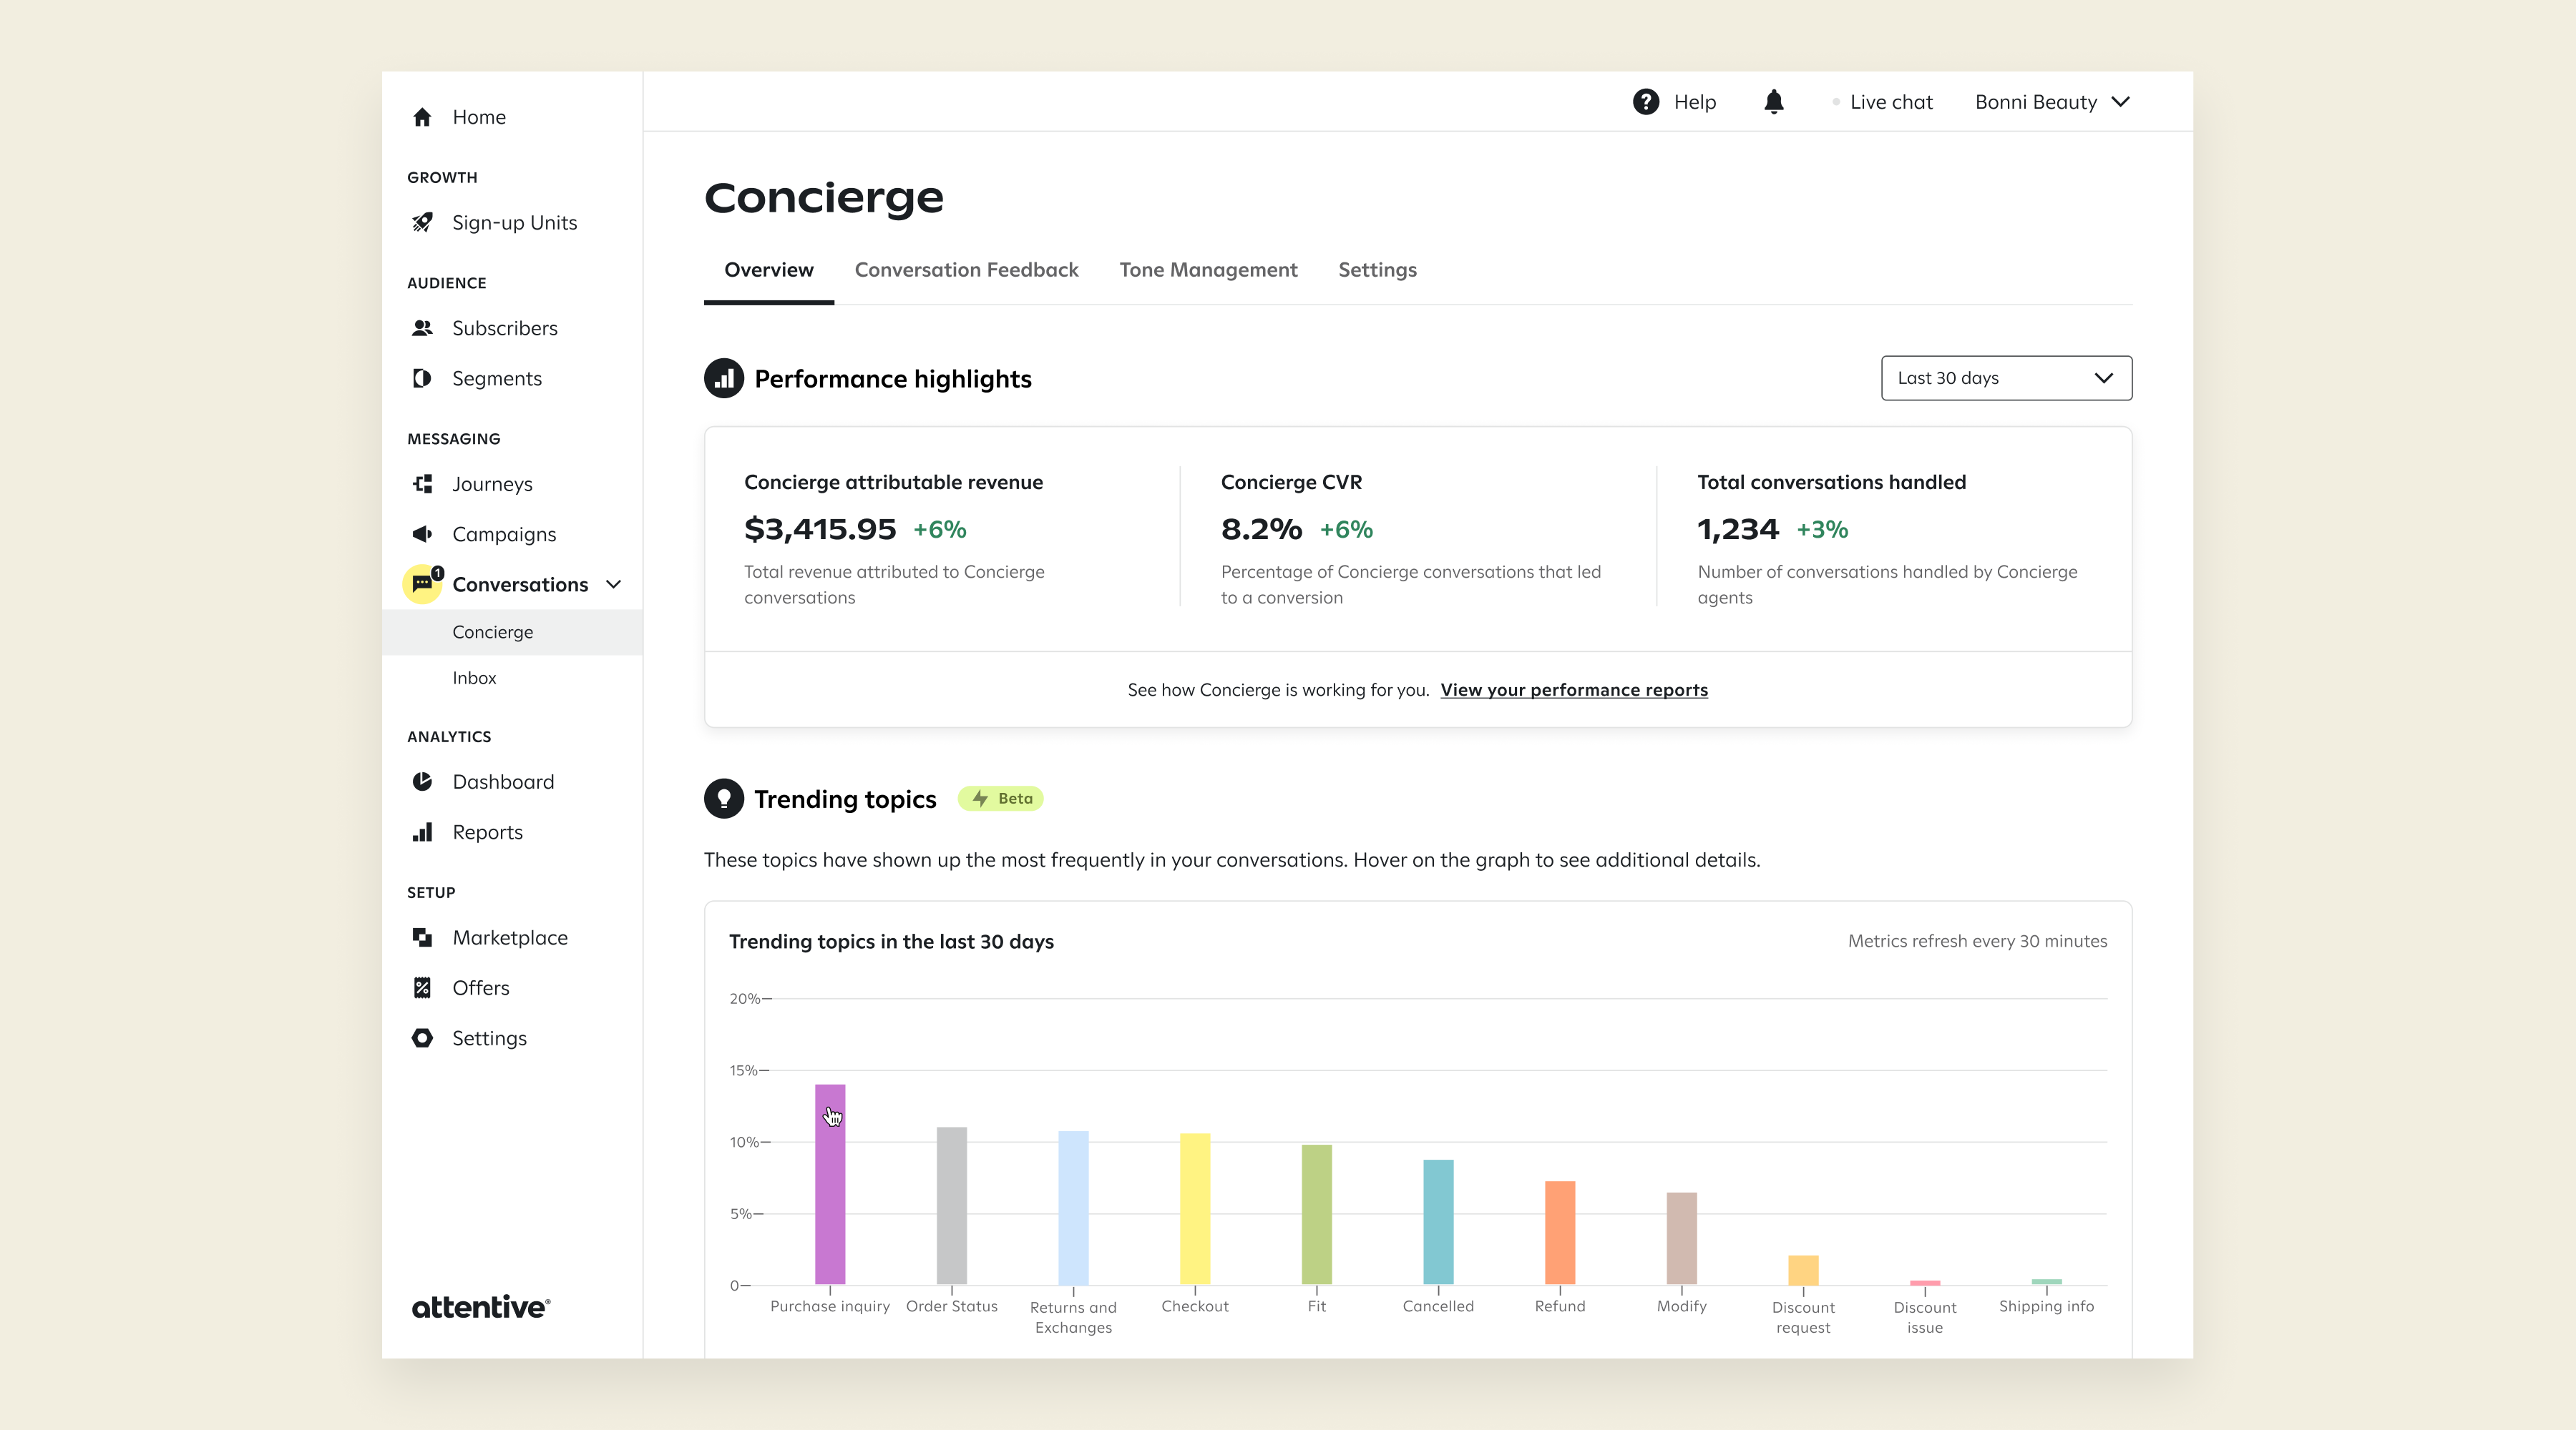Screen dimensions: 2576x1430
Task: Open the Help question mark icon
Action: pos(1646,101)
